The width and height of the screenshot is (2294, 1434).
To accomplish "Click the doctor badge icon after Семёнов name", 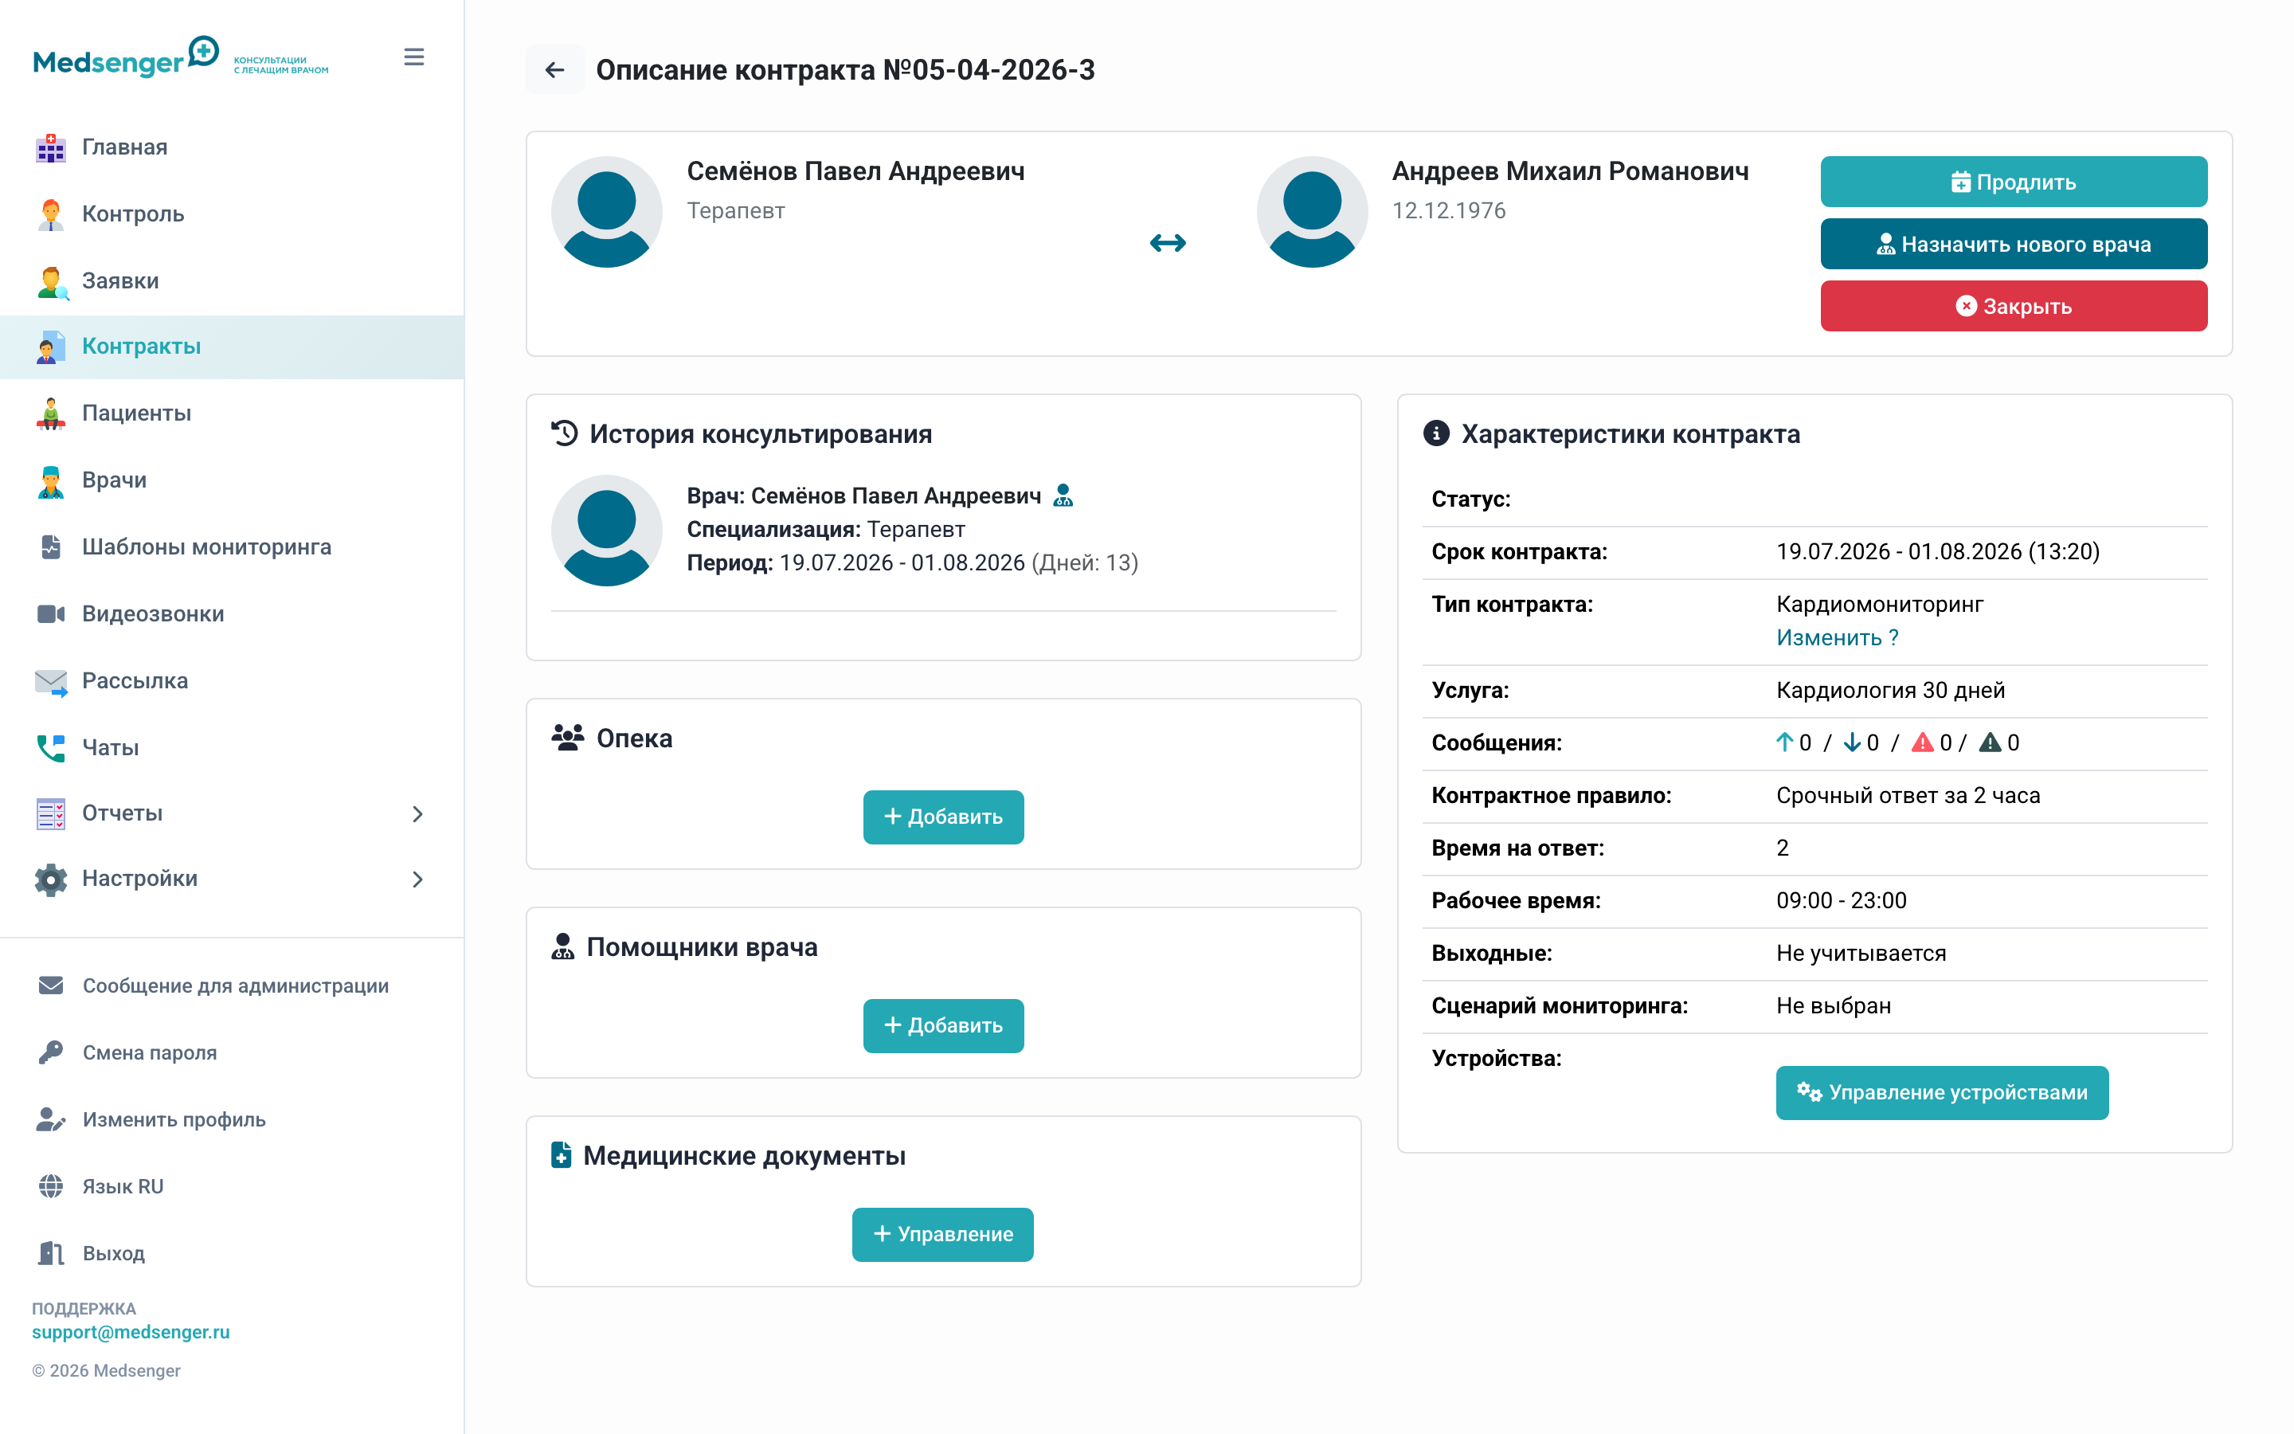I will [1063, 495].
